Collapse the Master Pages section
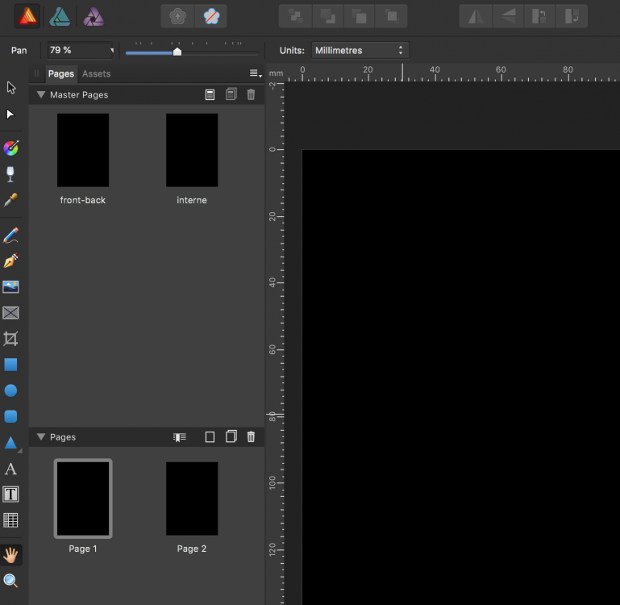The height and width of the screenshot is (605, 620). [x=40, y=95]
